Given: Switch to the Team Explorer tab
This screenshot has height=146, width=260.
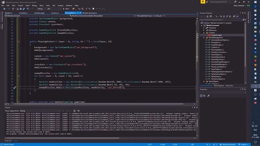Looking at the screenshot, I should click(x=219, y=86).
